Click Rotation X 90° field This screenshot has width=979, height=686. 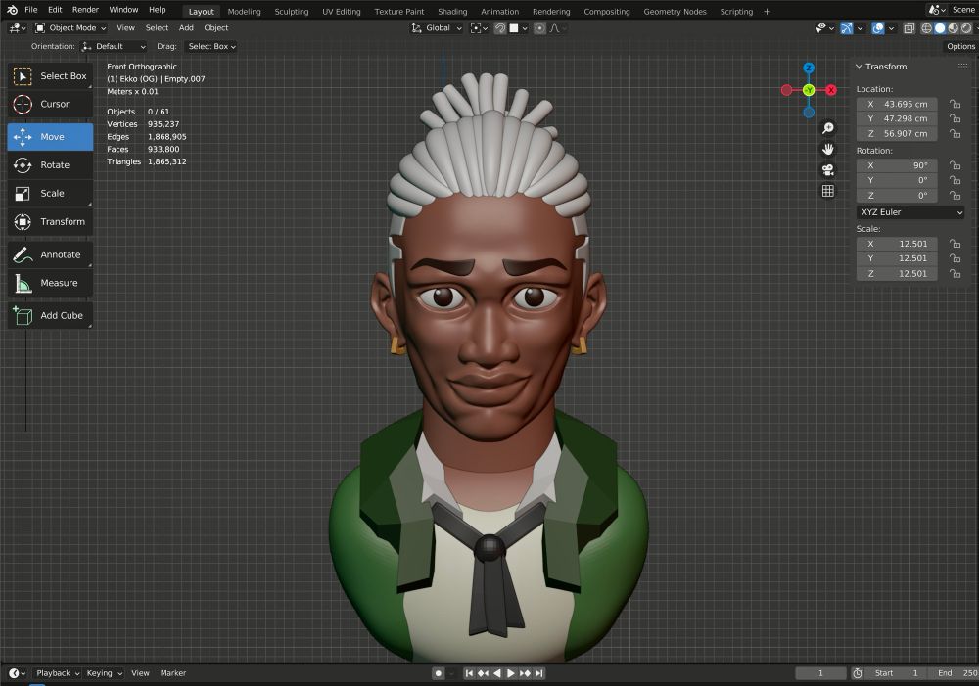click(897, 165)
